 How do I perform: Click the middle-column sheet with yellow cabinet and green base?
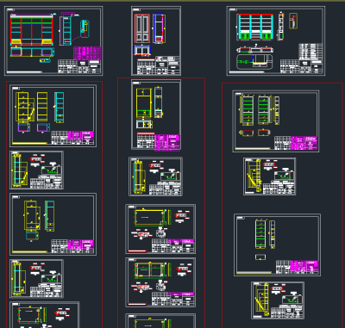156,114
